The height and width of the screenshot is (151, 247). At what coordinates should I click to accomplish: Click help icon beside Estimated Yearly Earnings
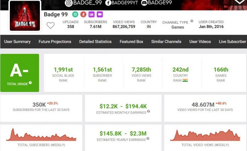pyautogui.click(x=148, y=139)
